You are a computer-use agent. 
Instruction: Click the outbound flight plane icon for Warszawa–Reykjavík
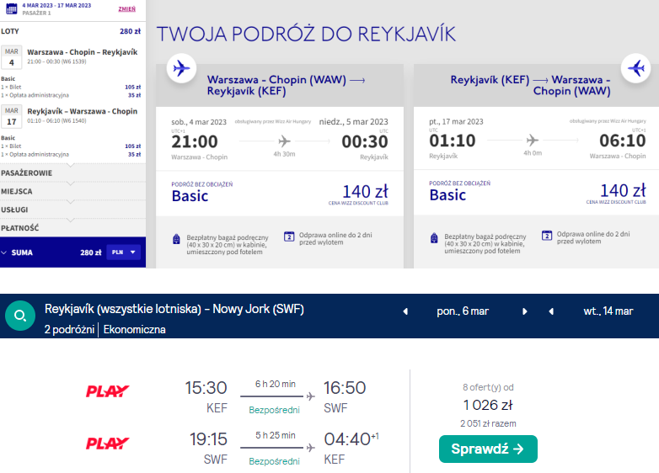(181, 68)
